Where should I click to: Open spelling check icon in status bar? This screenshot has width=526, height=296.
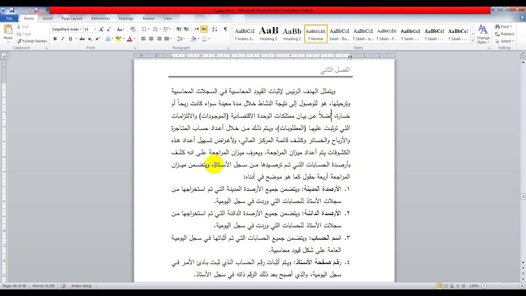[x=63, y=286]
